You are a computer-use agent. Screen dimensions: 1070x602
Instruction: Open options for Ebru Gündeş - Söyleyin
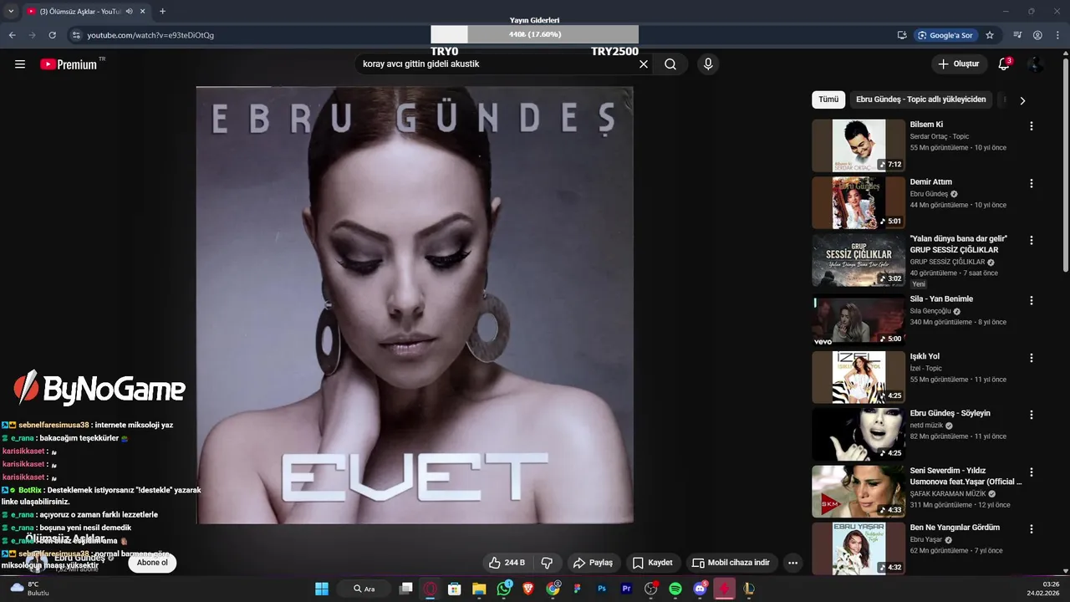coord(1032,415)
